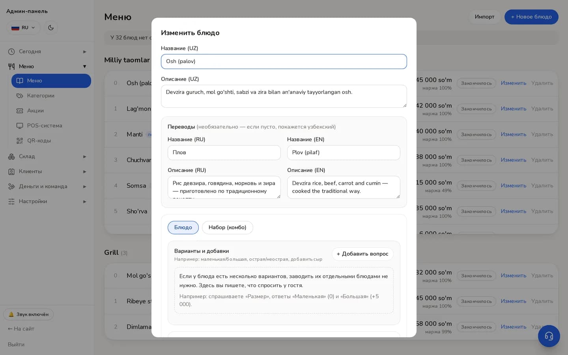Viewport: 568px width, 355px height.
Task: Click the Категории tag icon
Action: tap(20, 96)
